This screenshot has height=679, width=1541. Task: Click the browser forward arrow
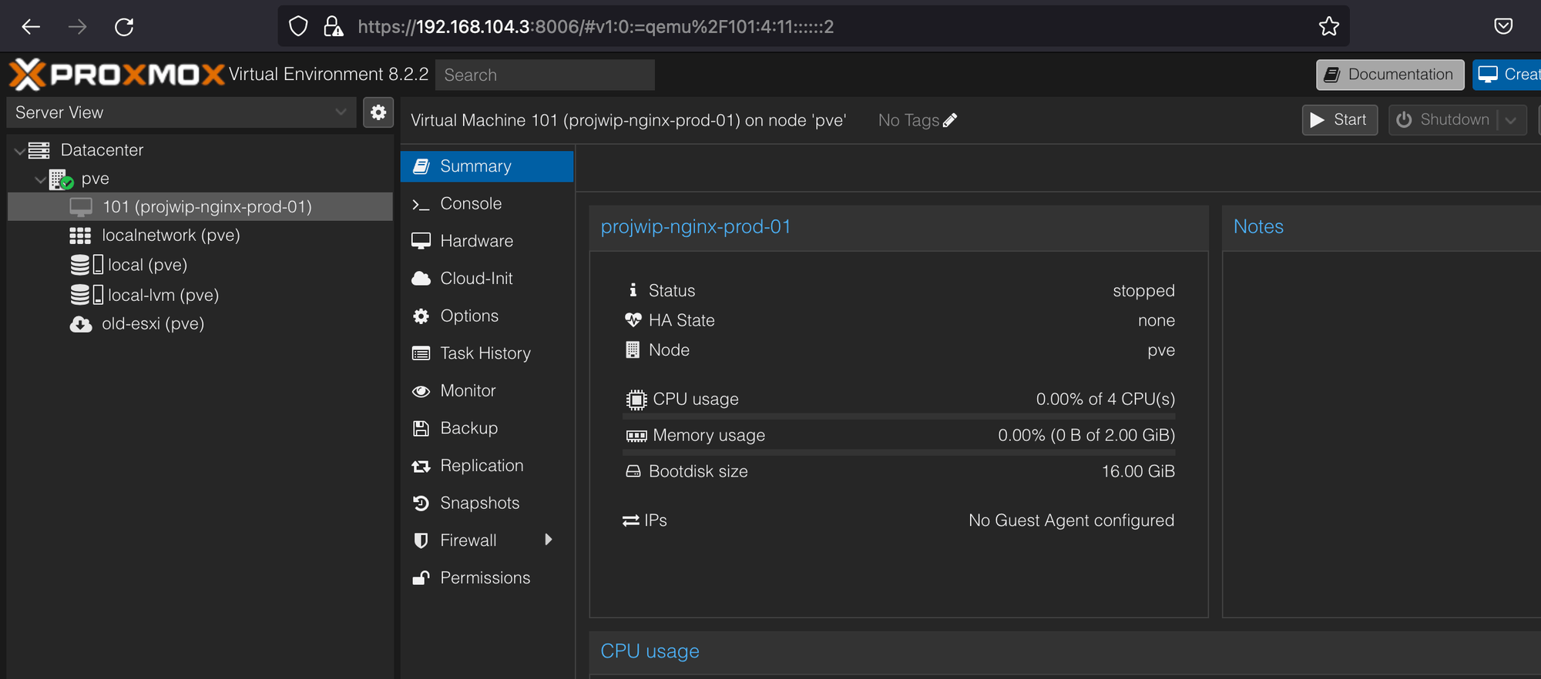[78, 27]
